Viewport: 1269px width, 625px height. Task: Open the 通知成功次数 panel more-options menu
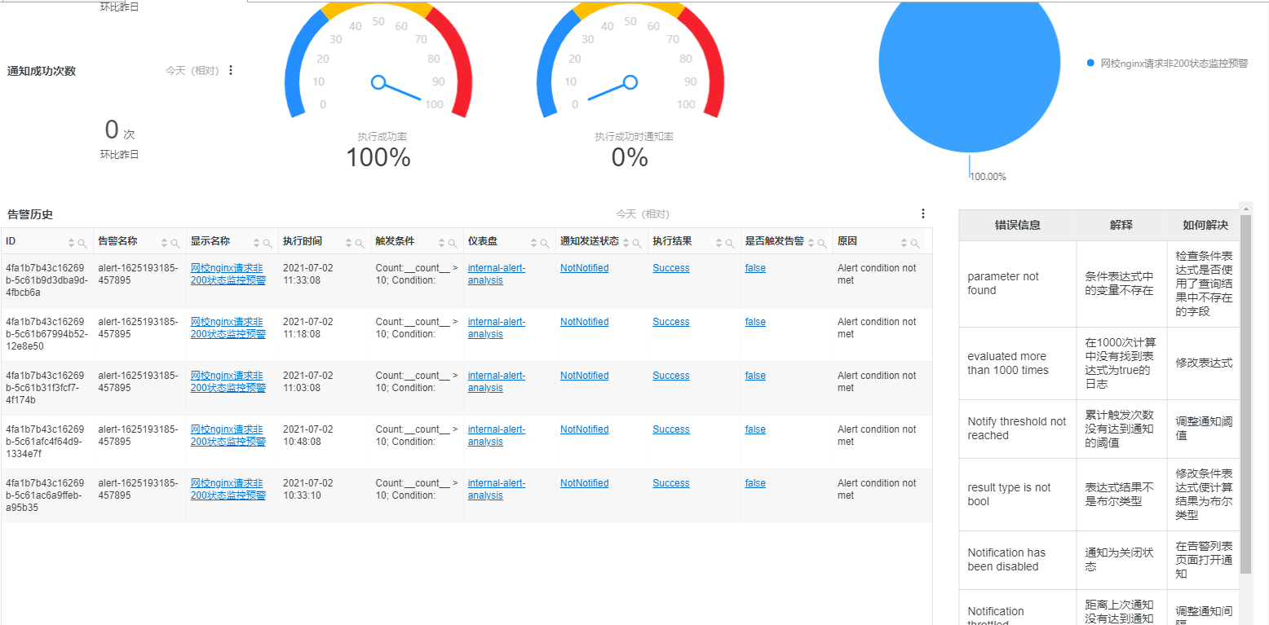[231, 70]
